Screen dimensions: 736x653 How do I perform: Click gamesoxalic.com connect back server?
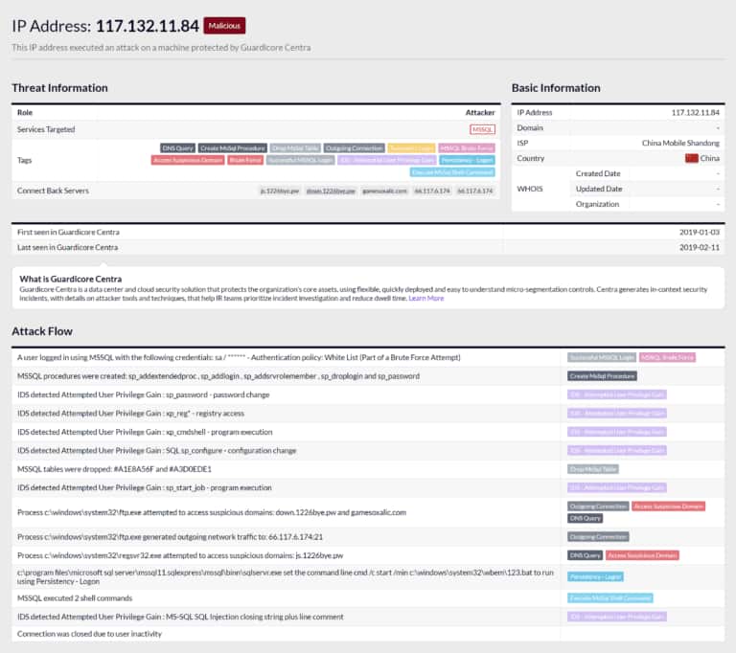(x=384, y=191)
